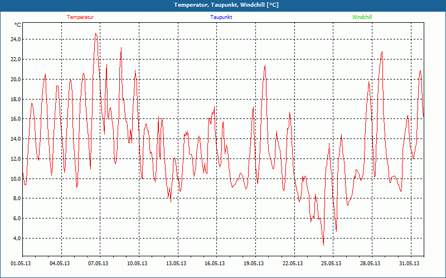Click the 04.05.13 date label

click(60, 264)
